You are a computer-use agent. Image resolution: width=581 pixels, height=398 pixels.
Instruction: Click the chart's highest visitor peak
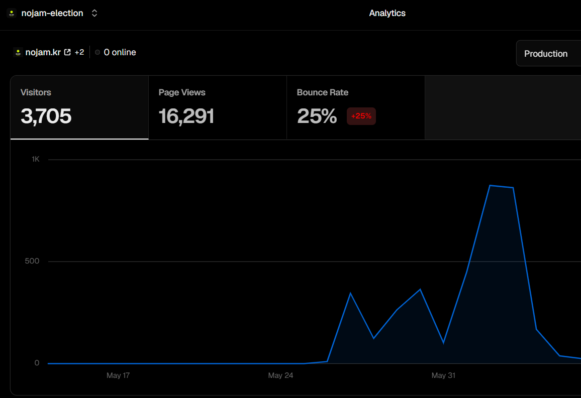(x=490, y=185)
